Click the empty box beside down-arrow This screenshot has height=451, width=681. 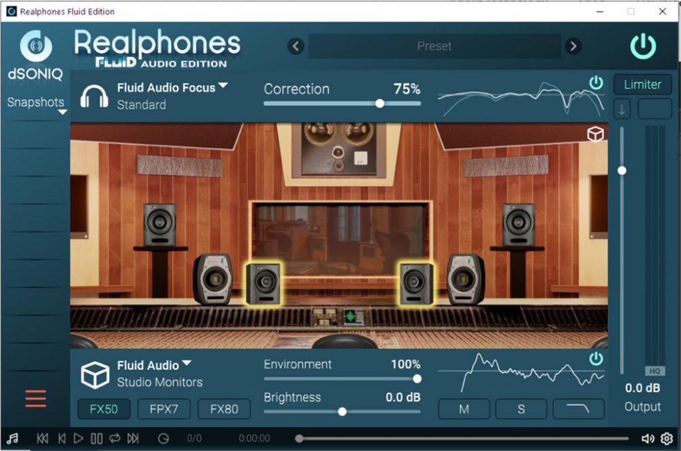click(654, 108)
